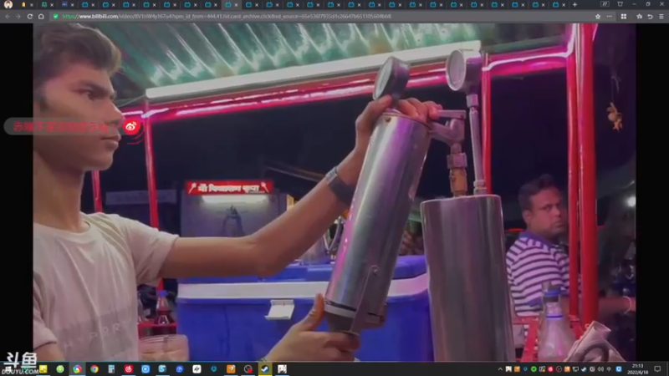The height and width of the screenshot is (376, 669).
Task: Open the white character taskbar app
Action: pyautogui.click(x=282, y=369)
